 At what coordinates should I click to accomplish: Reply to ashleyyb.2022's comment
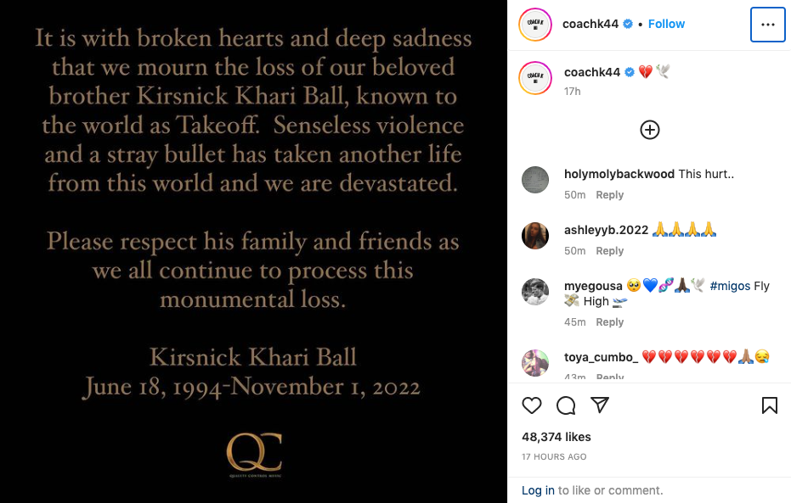(x=609, y=251)
